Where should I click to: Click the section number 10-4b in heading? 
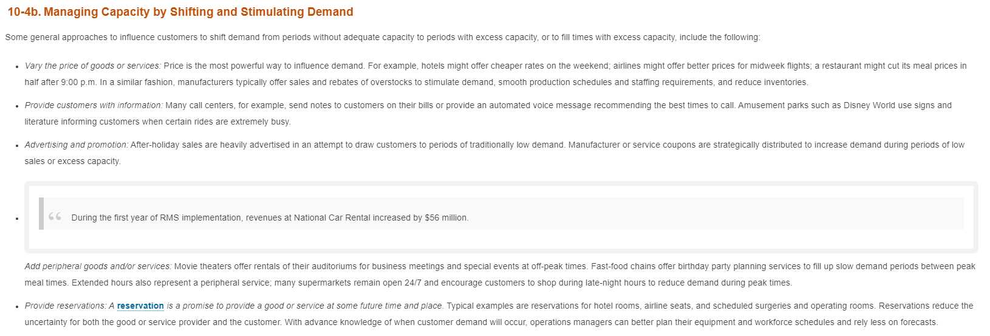24,12
